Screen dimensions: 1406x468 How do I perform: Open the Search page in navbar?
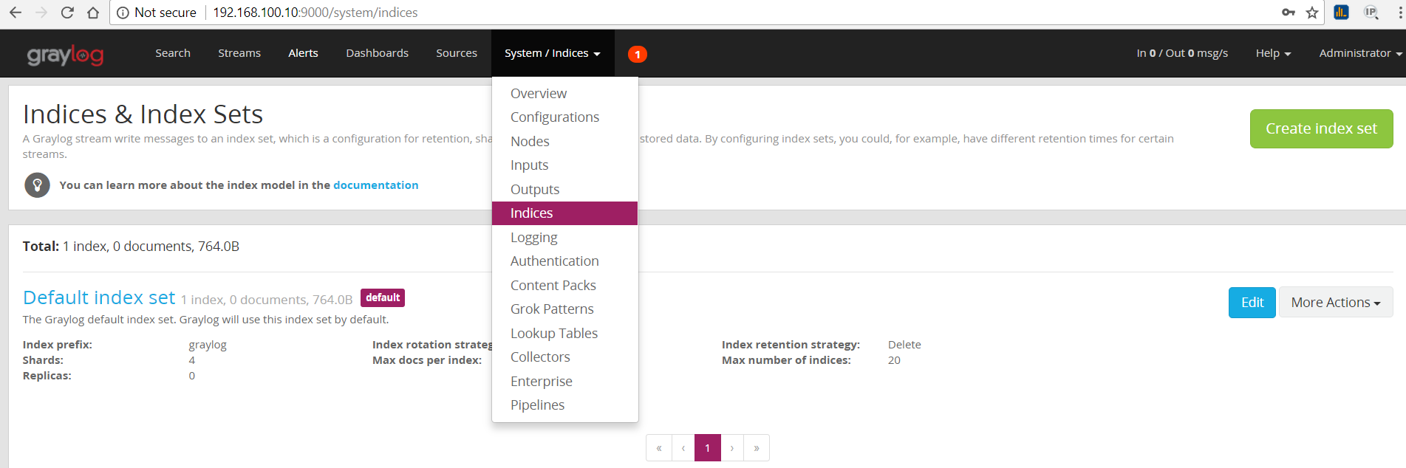173,53
